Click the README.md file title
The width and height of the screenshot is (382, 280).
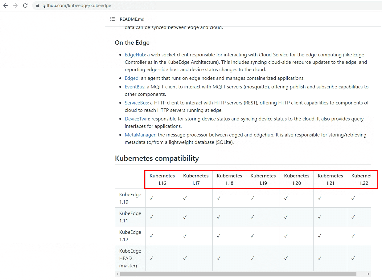132,19
